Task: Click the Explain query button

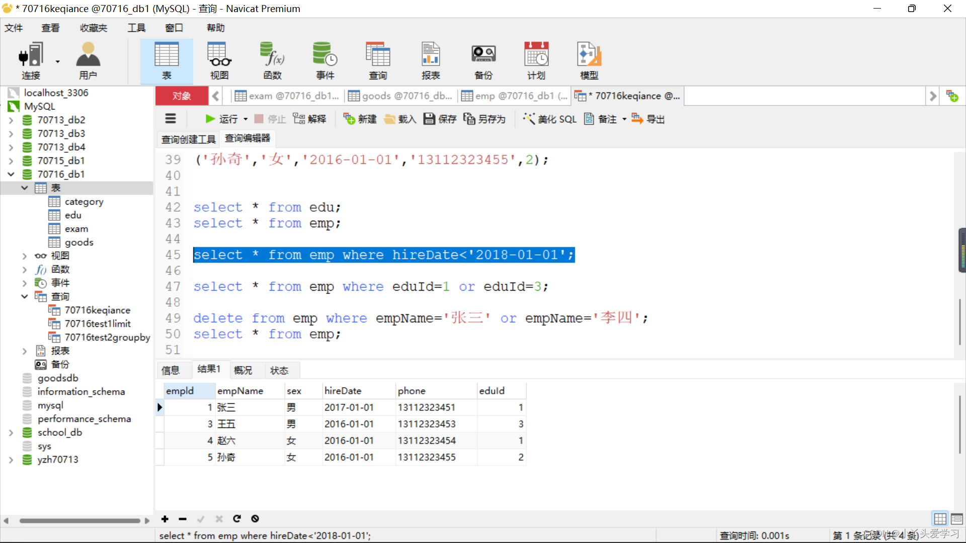Action: coord(310,118)
